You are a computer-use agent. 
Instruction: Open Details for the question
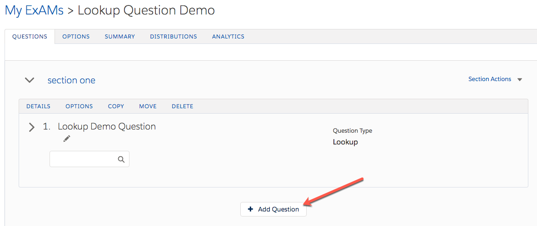pyautogui.click(x=38, y=106)
